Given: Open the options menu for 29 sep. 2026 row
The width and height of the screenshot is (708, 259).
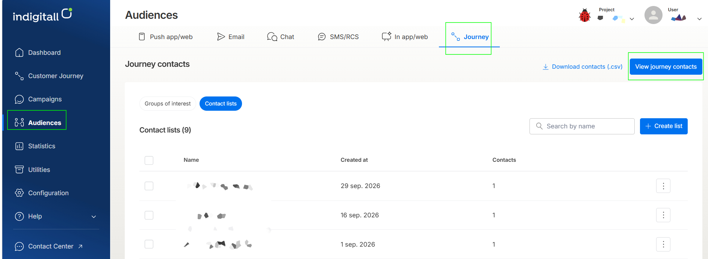Looking at the screenshot, I should click(x=663, y=186).
